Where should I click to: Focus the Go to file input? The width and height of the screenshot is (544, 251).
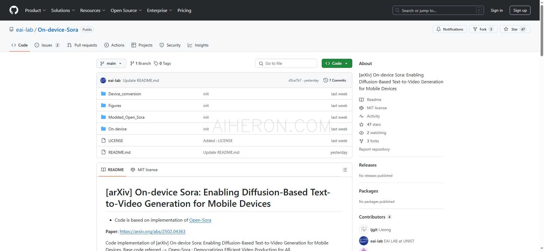point(286,63)
